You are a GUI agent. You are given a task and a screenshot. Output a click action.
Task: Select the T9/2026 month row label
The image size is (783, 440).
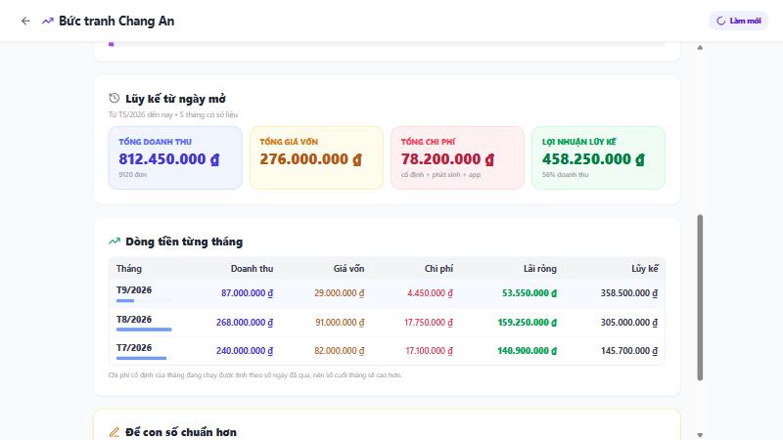(x=134, y=289)
